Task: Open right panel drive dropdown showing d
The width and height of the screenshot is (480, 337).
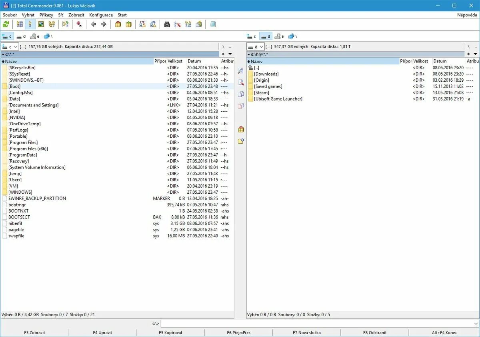Action: tap(256, 46)
